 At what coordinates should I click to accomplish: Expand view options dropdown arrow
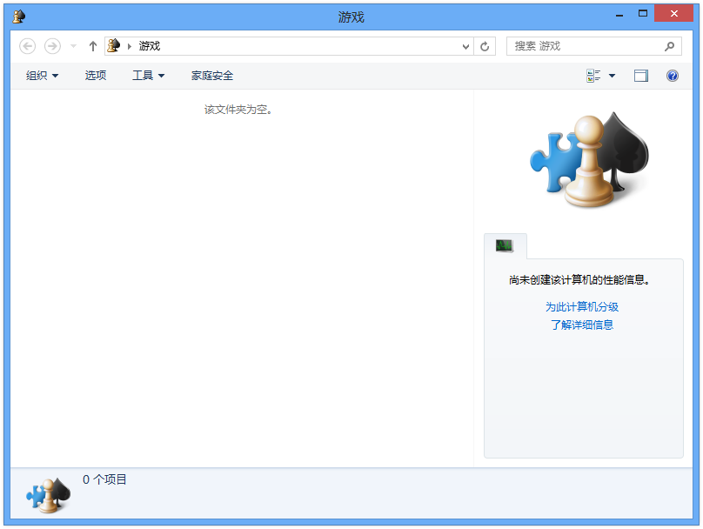point(612,76)
